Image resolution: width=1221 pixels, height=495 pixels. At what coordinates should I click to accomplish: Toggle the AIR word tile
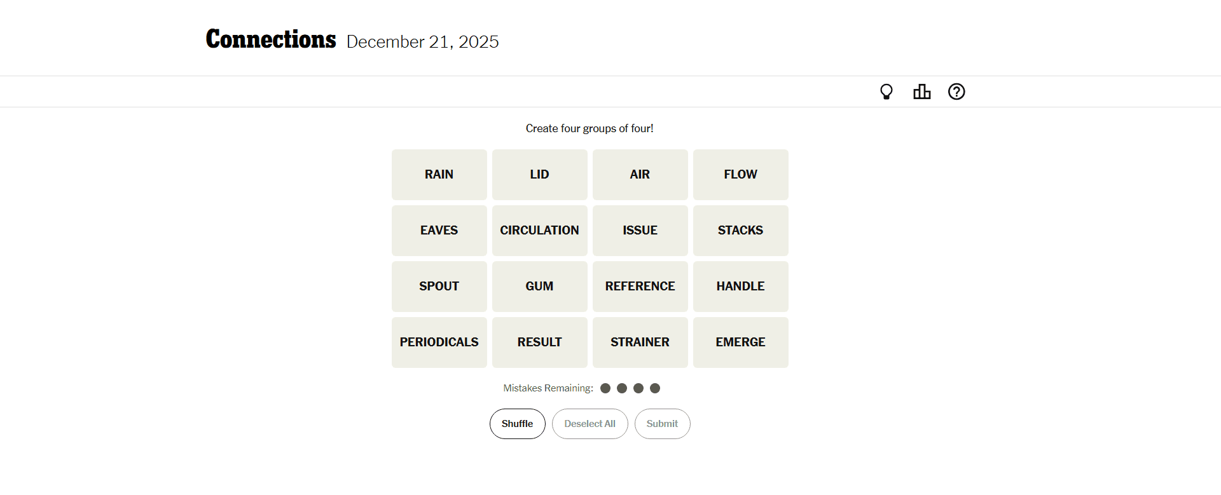[640, 175]
